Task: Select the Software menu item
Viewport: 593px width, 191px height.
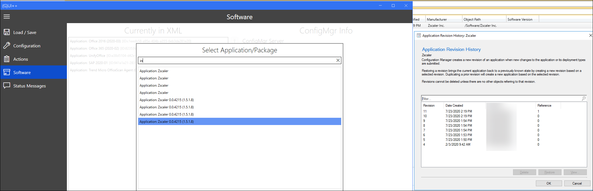Action: 33,72
